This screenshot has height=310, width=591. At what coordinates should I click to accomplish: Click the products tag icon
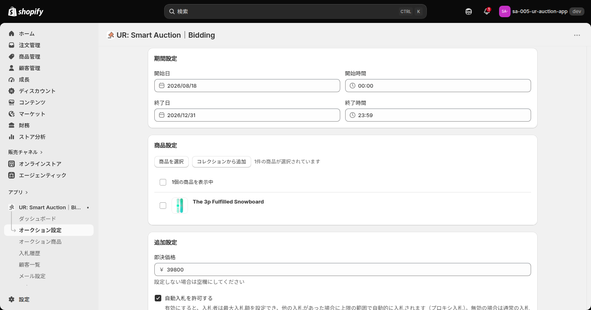point(11,57)
